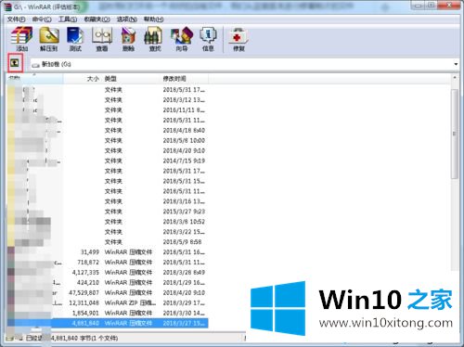Sort by the 大小 column header
Viewport: 464px width, 347px height.
(x=83, y=79)
